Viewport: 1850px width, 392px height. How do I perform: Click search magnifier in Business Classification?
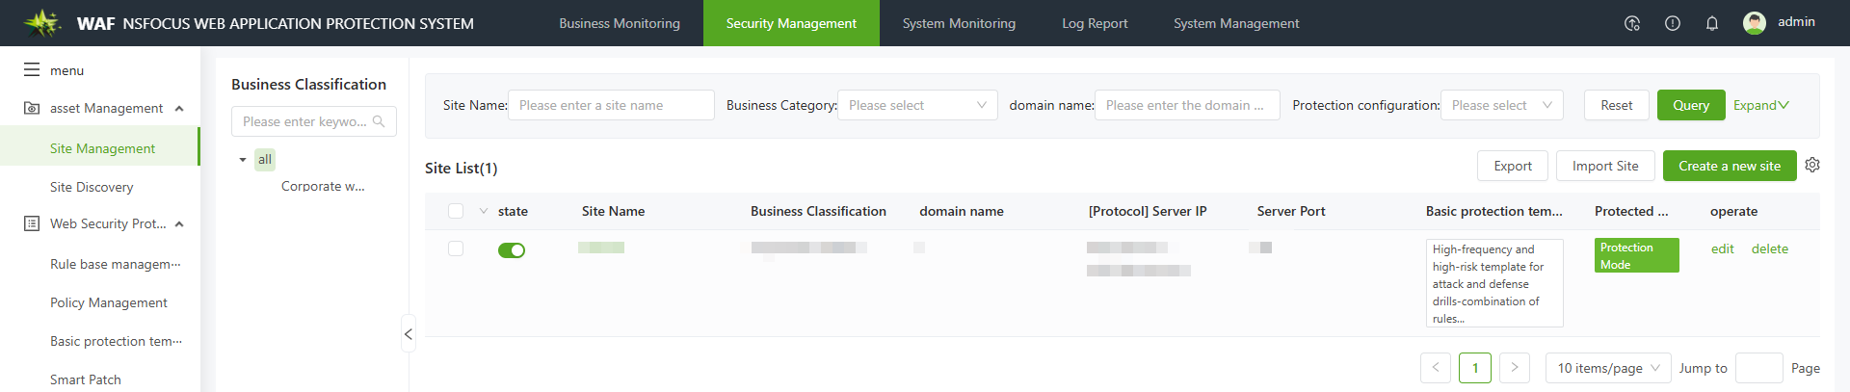[379, 121]
